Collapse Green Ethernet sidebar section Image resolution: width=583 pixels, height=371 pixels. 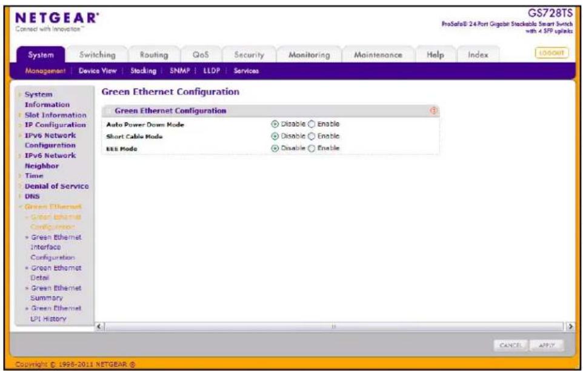coord(53,207)
